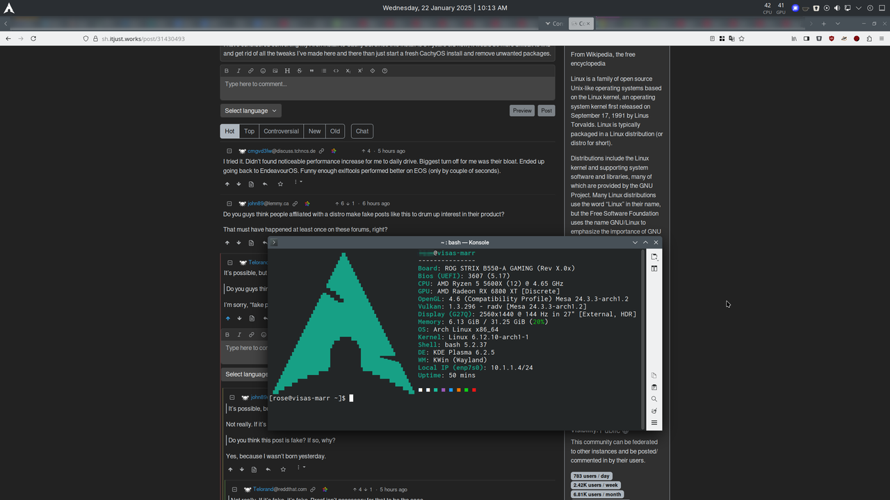Sort comments by Old
890x500 pixels.
pos(335,131)
